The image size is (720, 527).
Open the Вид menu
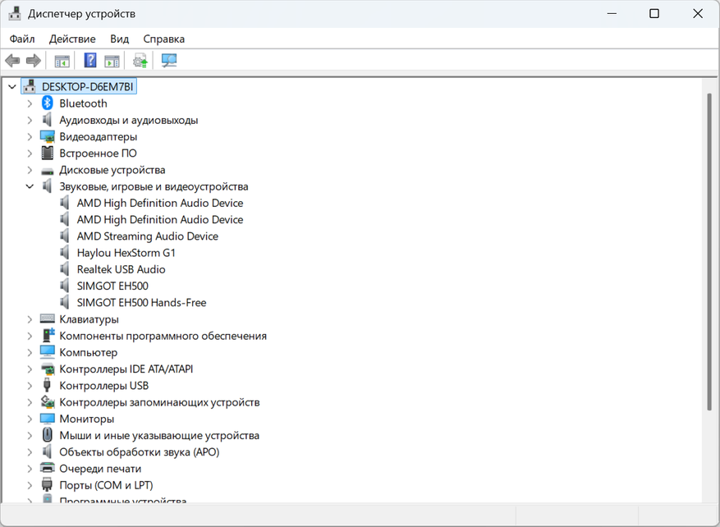coord(119,39)
